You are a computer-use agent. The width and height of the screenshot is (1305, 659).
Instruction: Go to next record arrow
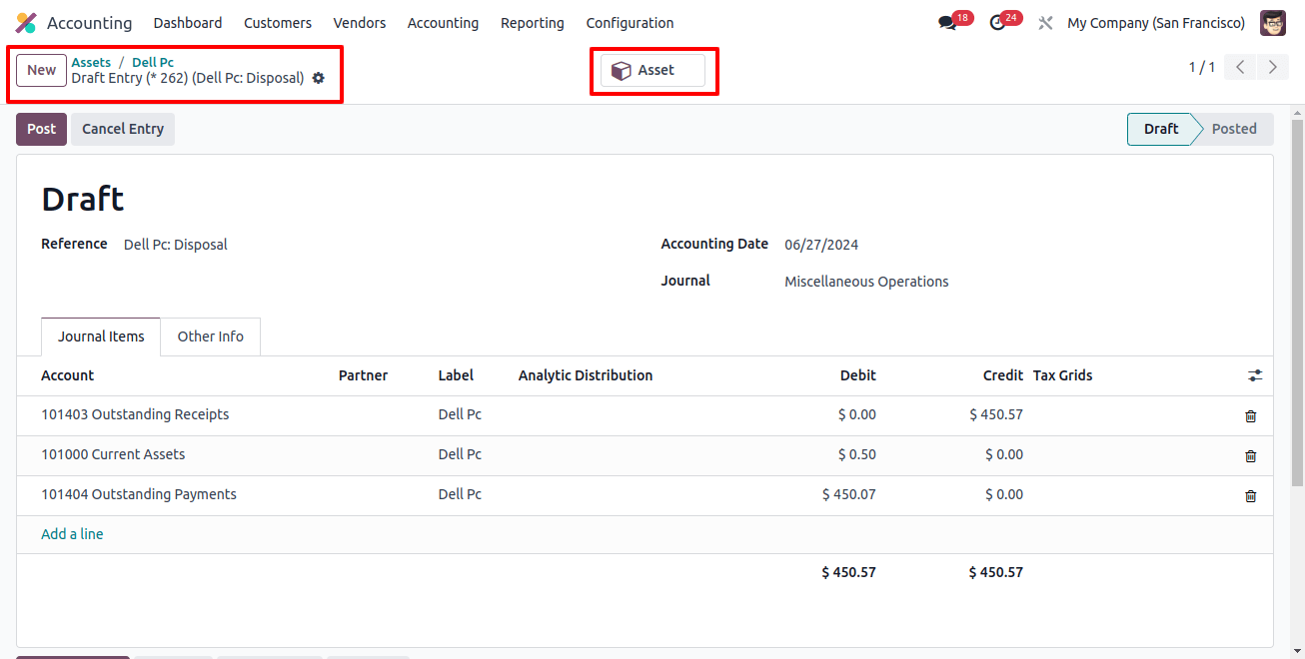coord(1272,68)
